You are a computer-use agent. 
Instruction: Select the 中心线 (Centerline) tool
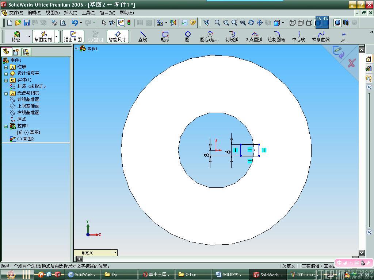[298, 36]
